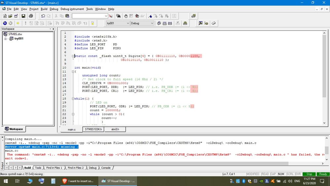330x186 pixels.
Task: Open the try001 project dropdown
Action: [128, 23]
